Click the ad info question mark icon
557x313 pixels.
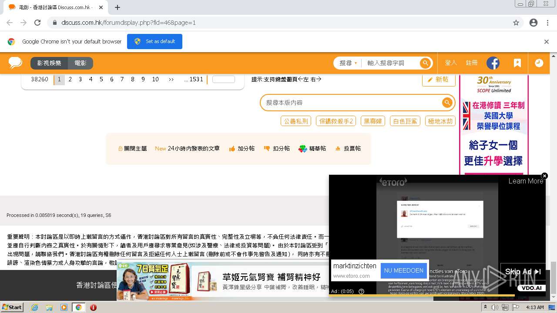tap(361, 291)
